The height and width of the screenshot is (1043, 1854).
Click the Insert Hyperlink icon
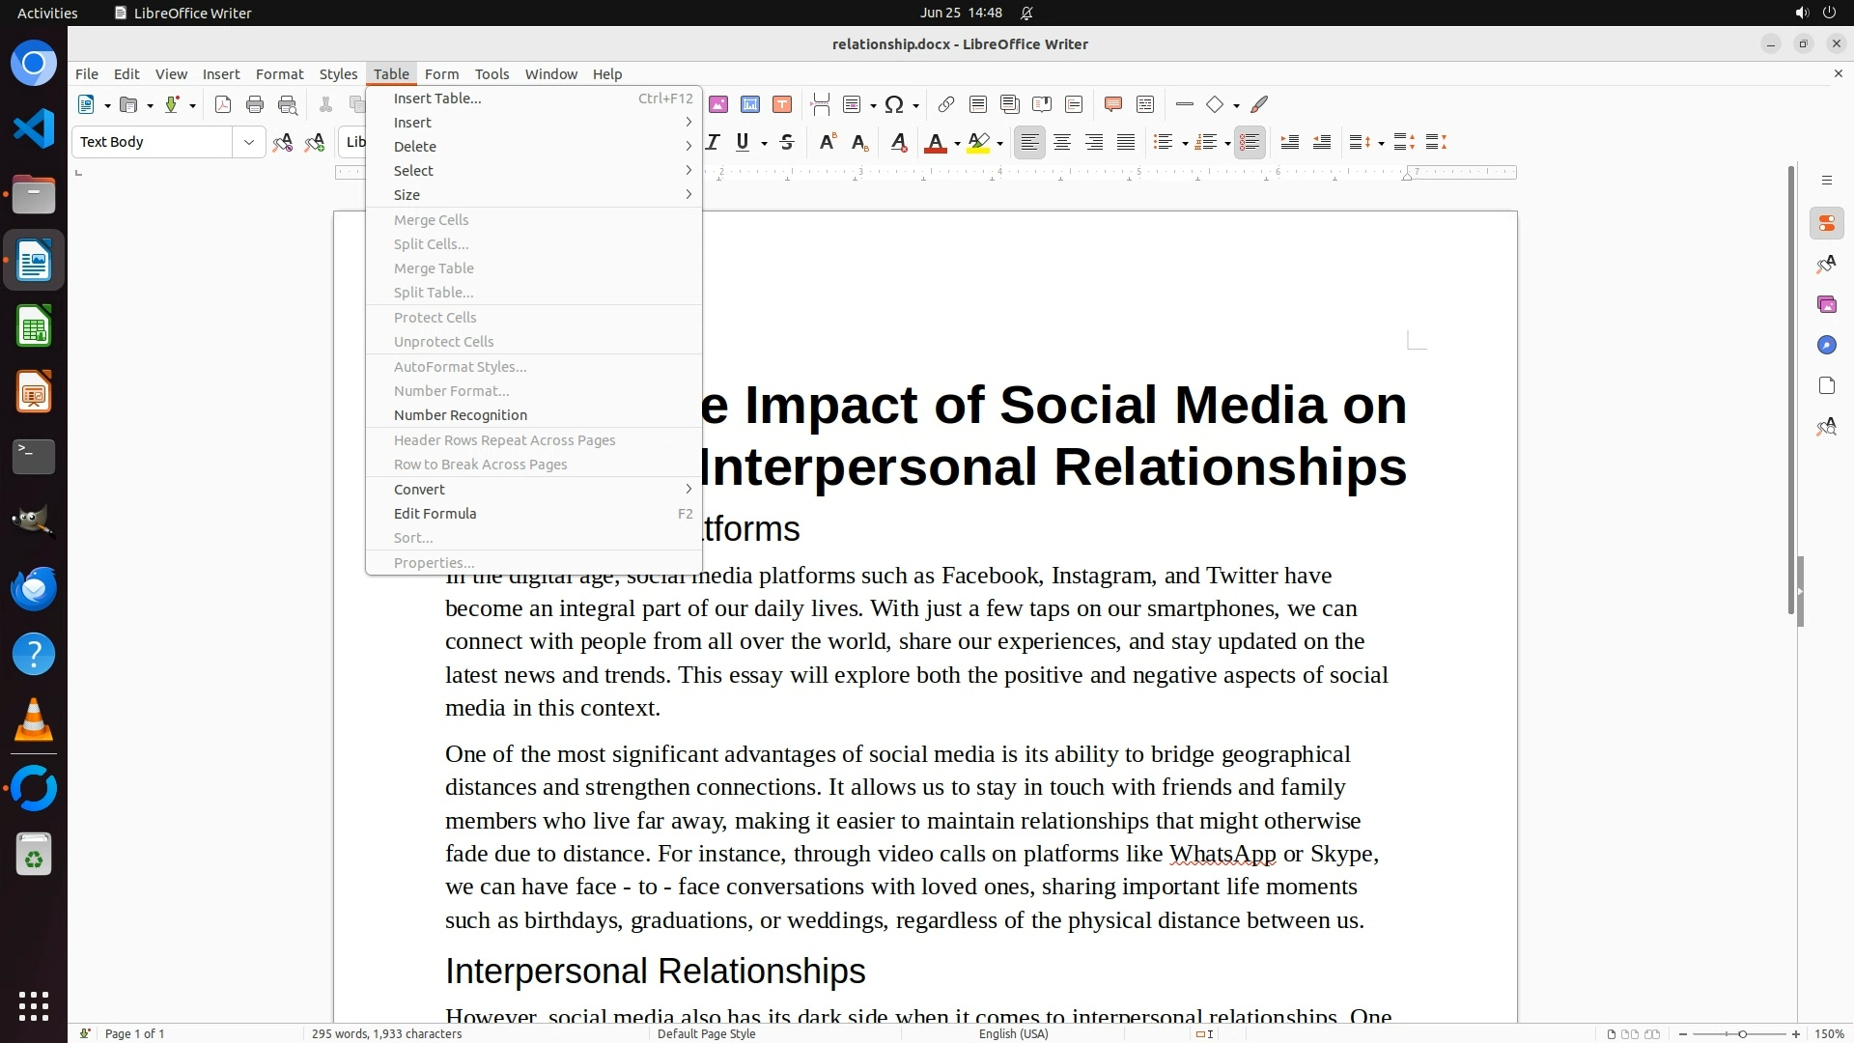[946, 104]
